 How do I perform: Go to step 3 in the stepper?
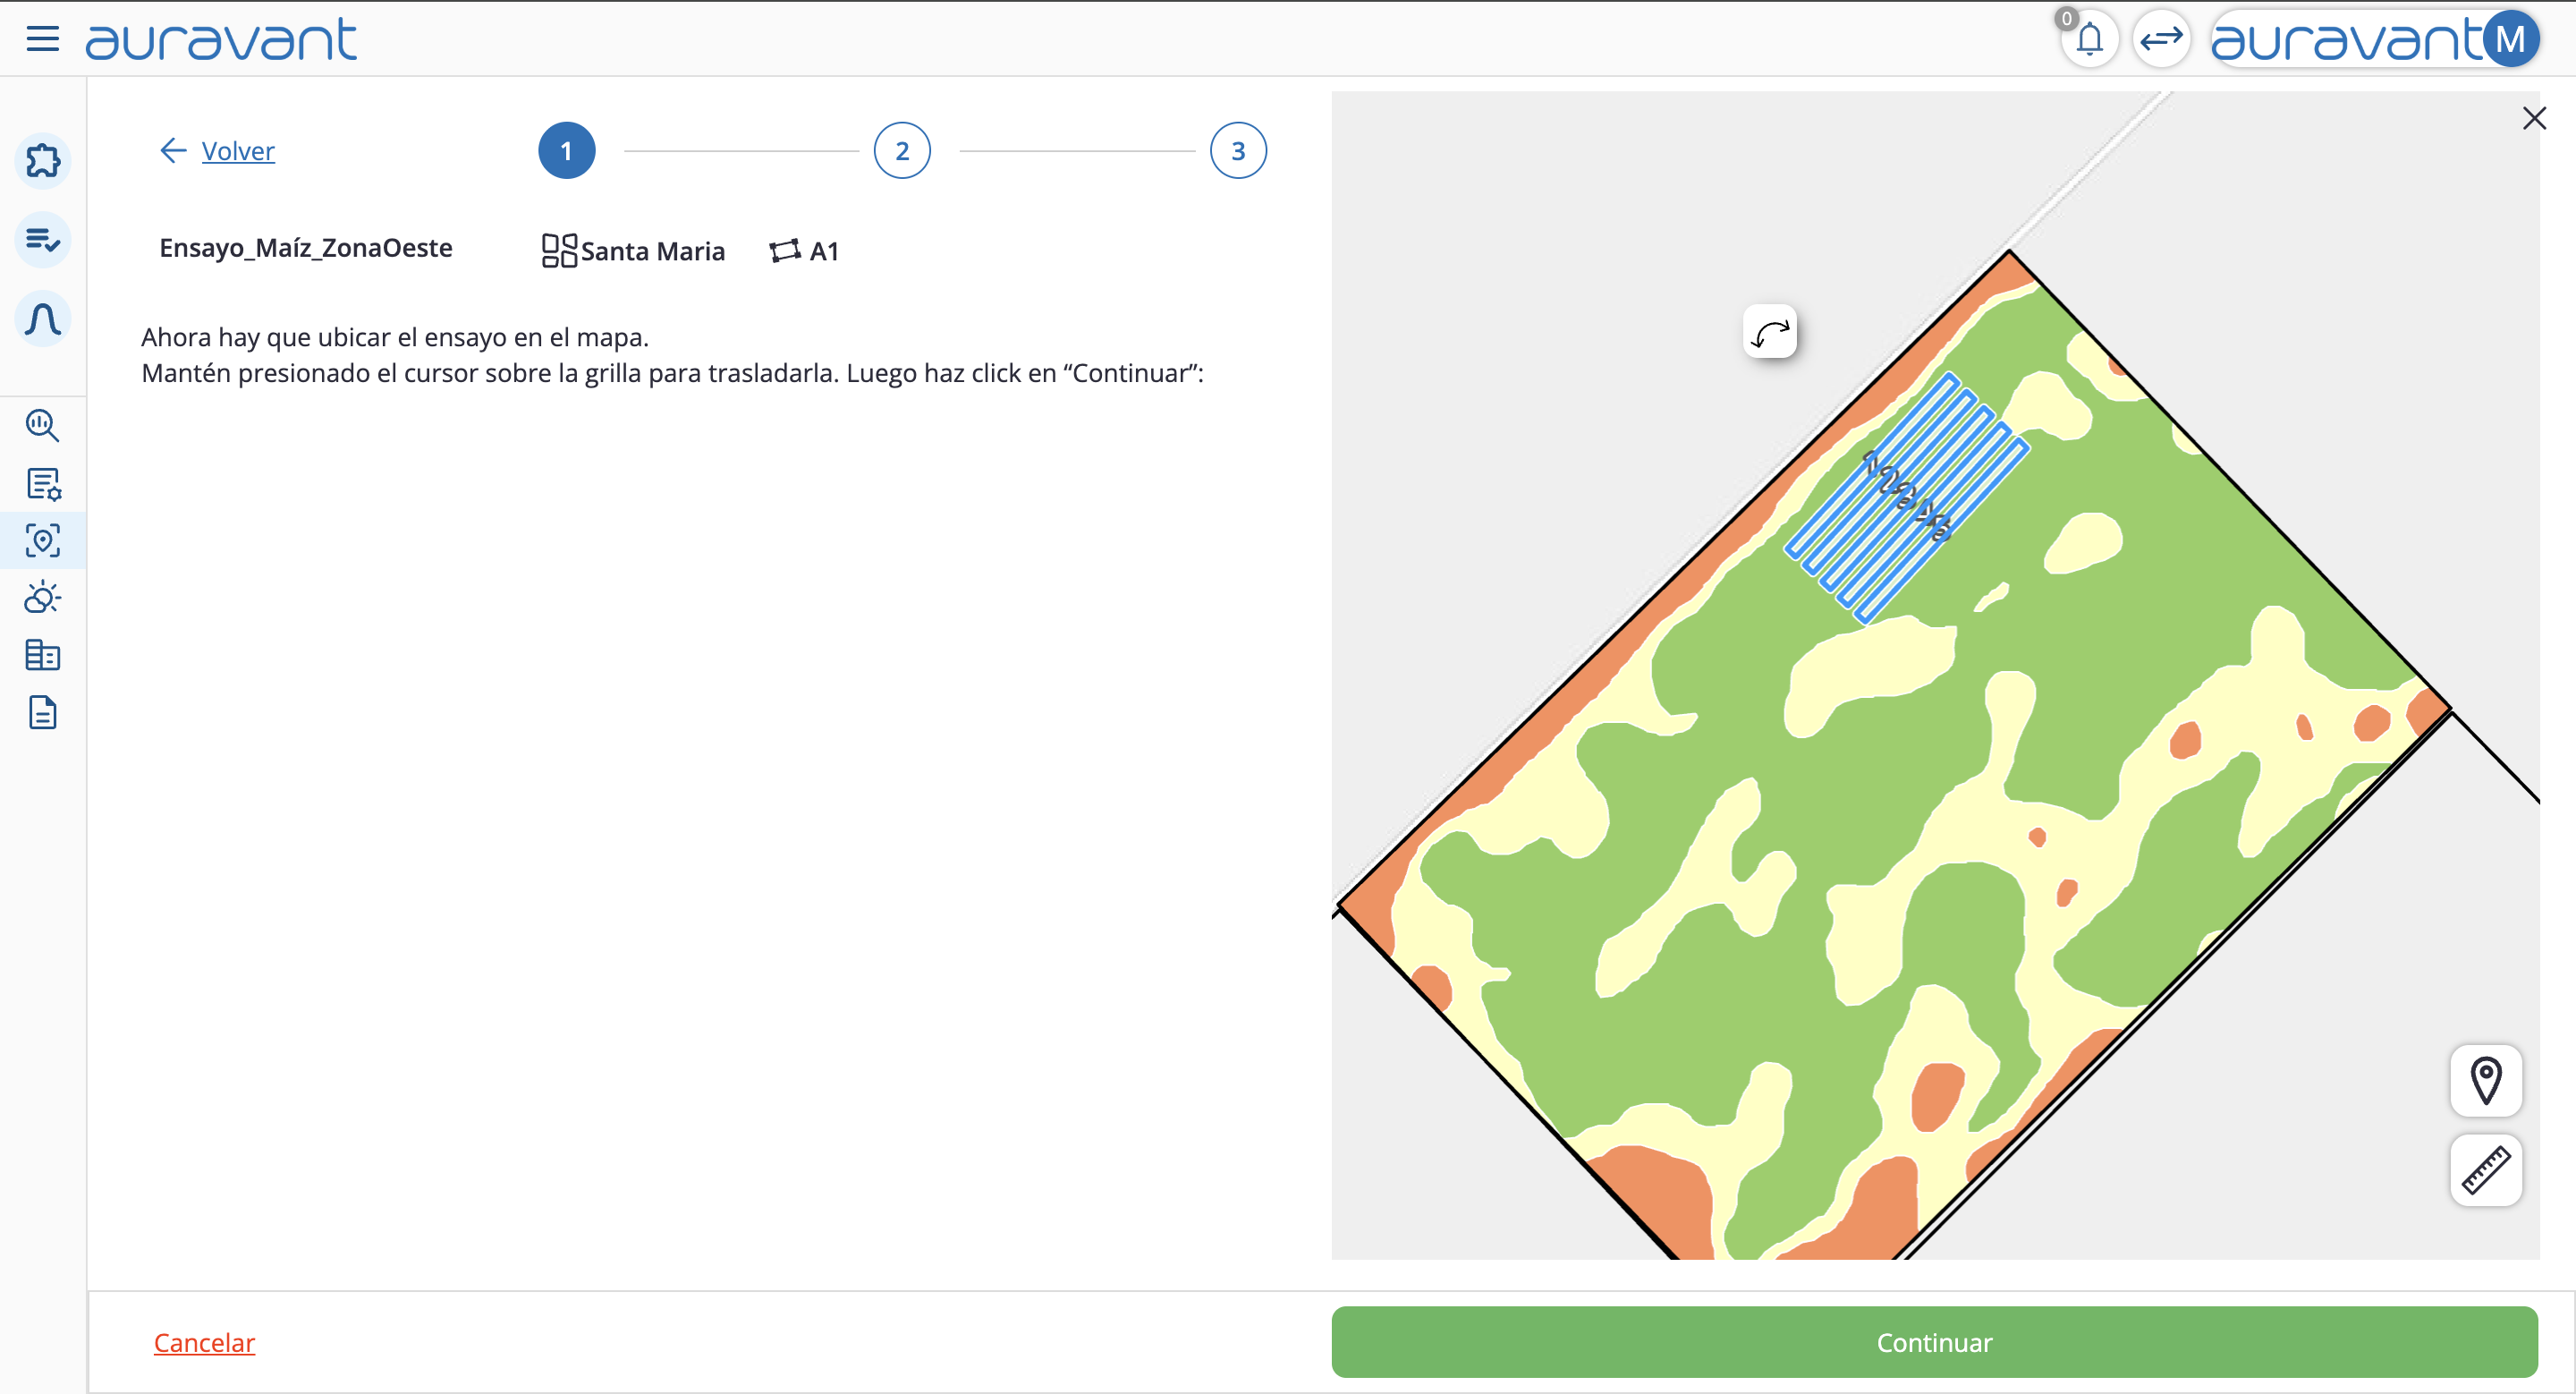[x=1238, y=151]
